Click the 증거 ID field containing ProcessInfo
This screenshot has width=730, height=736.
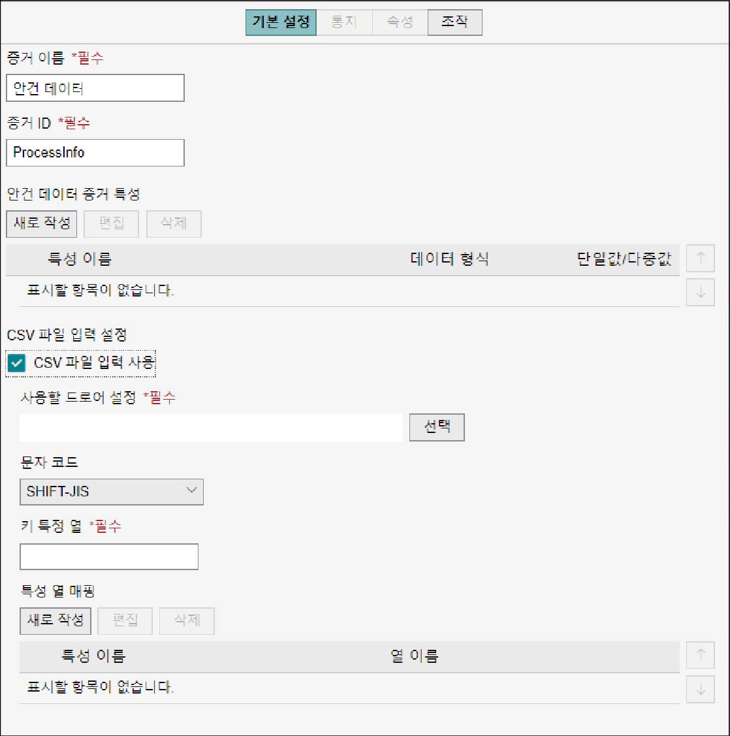coord(95,153)
